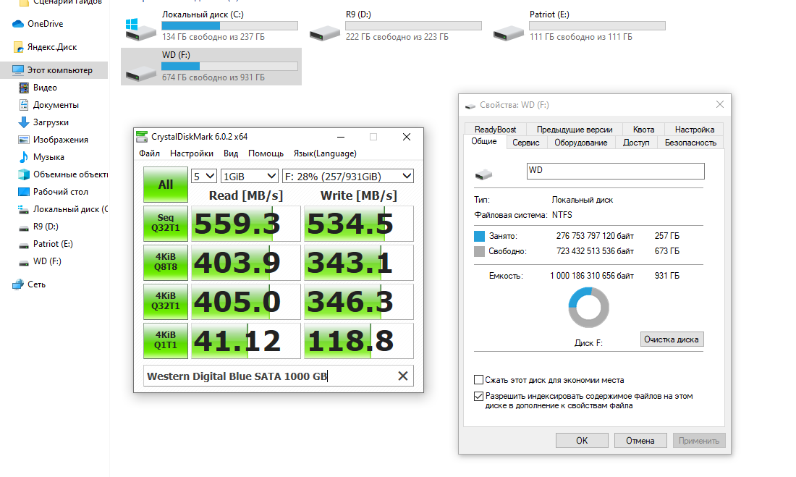This screenshot has height=477, width=796.
Task: Click the WD volume label field
Action: (x=615, y=171)
